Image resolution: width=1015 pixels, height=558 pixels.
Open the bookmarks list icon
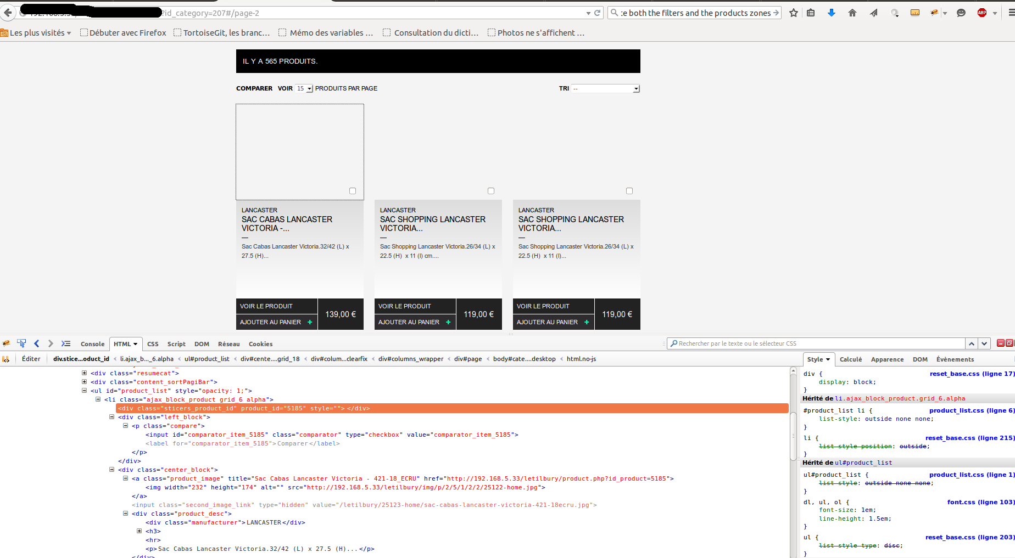pos(811,13)
